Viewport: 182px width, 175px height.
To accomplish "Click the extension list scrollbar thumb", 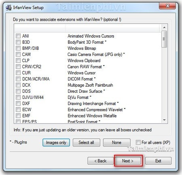I will tap(164, 39).
